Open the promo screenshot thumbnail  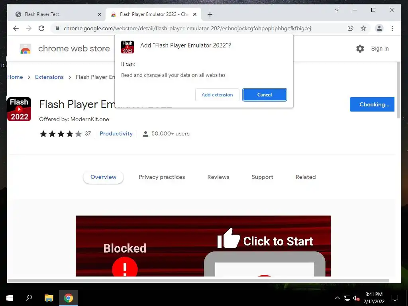pos(203,246)
